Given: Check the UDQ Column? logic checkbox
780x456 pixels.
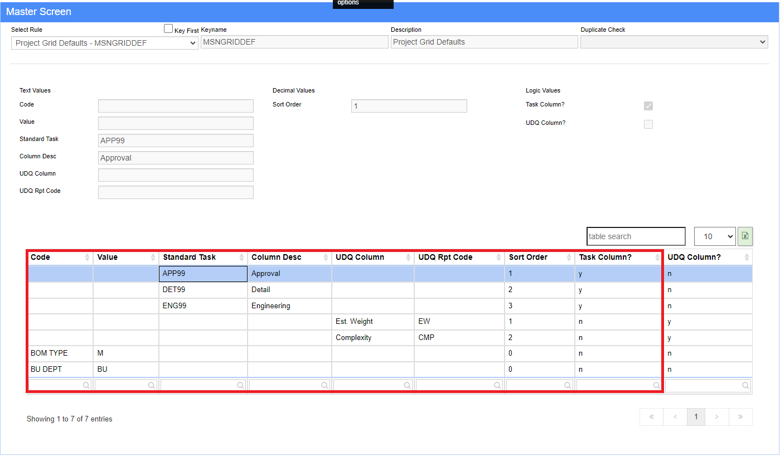Looking at the screenshot, I should click(x=648, y=124).
